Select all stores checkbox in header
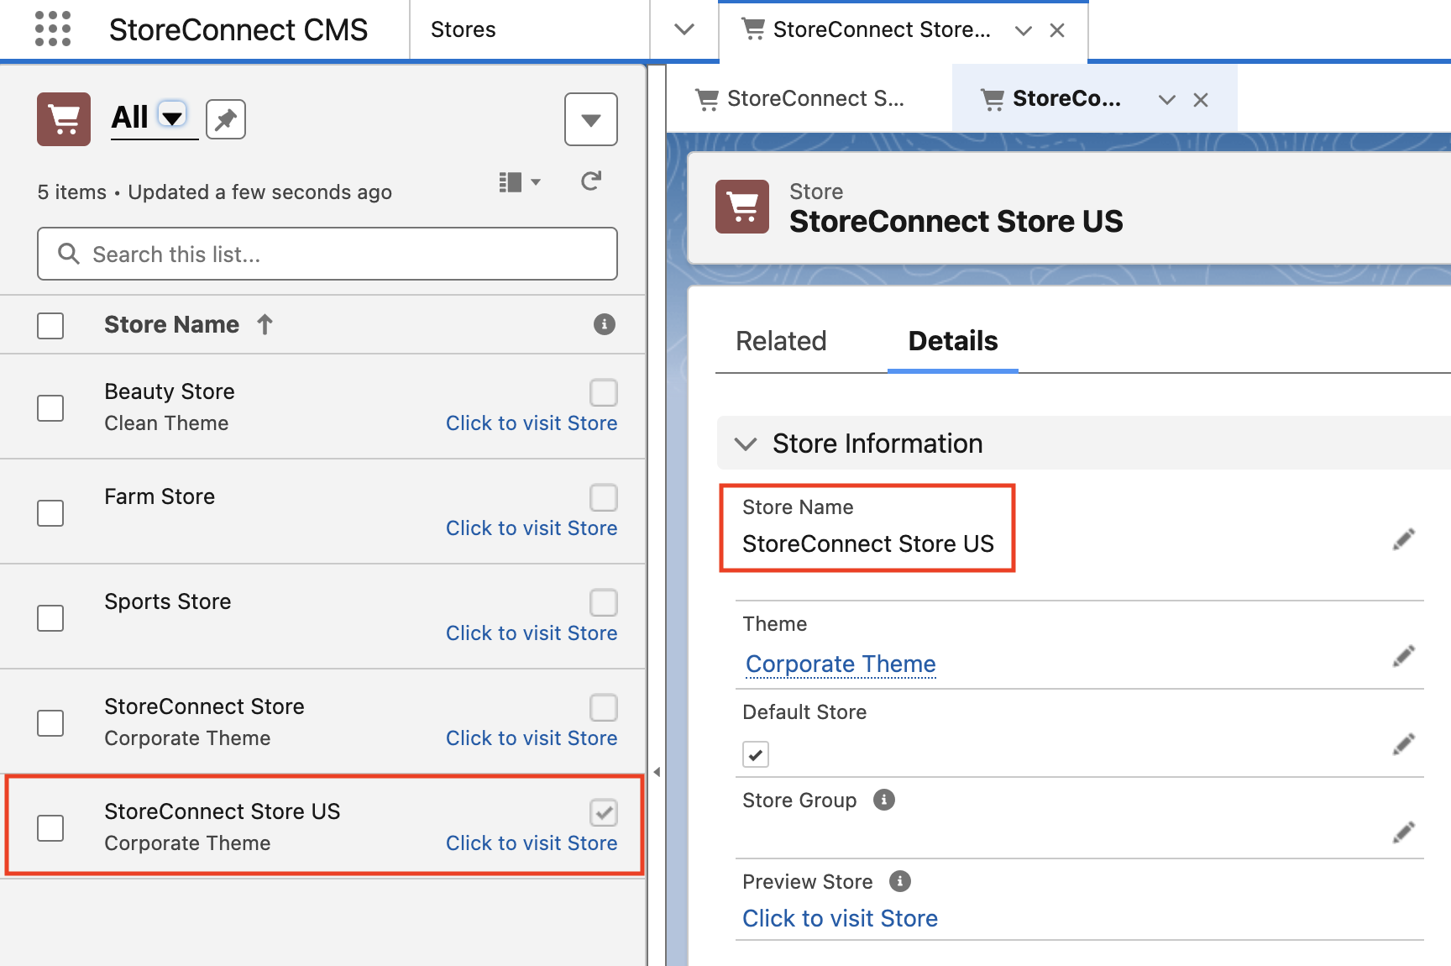The height and width of the screenshot is (966, 1451). [x=50, y=326]
